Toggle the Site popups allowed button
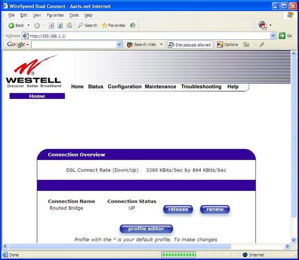 point(190,45)
